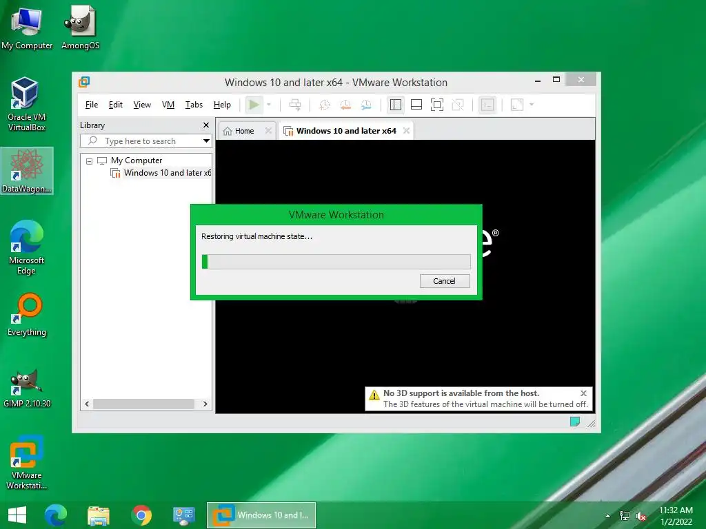Click the restore progress bar
Viewport: 706px width, 529px height.
coord(336,262)
